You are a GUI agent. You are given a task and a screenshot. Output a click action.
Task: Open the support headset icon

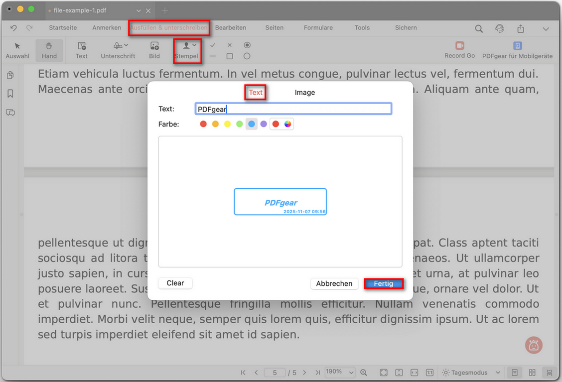[x=500, y=29]
